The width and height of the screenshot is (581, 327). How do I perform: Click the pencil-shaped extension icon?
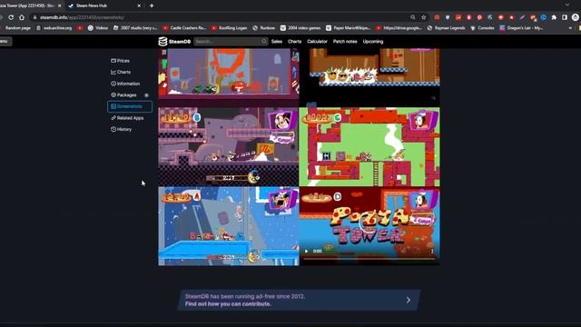pyautogui.click(x=522, y=17)
